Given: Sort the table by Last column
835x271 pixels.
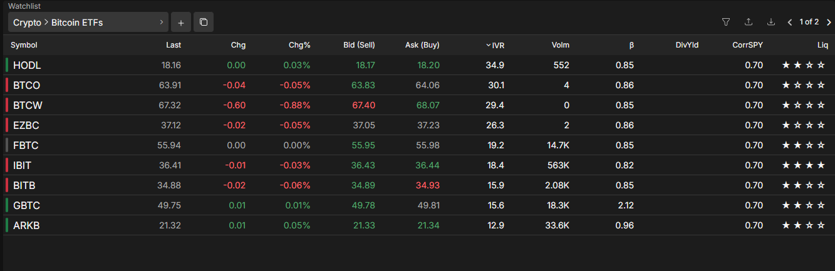Looking at the screenshot, I should tap(174, 45).
